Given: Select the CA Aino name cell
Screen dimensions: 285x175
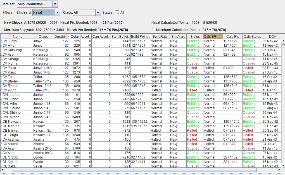Looking at the screenshot, I should [17, 153].
